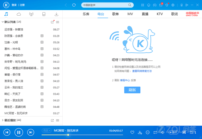Go back with the left arrow

(x=66, y=5)
